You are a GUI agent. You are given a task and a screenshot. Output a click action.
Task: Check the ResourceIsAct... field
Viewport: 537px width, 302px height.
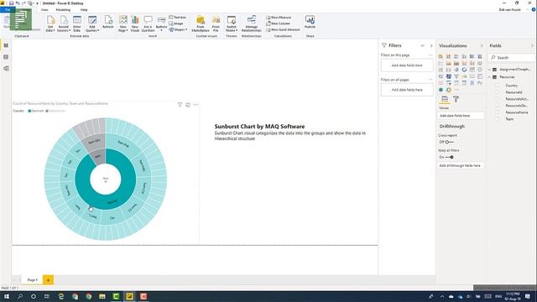point(497,99)
